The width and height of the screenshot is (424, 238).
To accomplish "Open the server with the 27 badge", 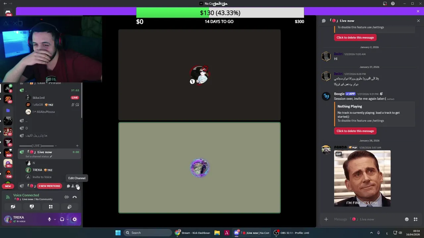I will tap(8, 131).
